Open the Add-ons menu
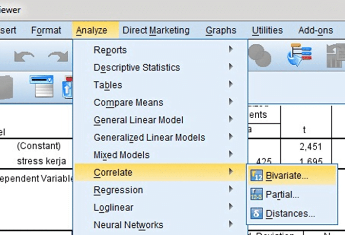 (x=315, y=30)
